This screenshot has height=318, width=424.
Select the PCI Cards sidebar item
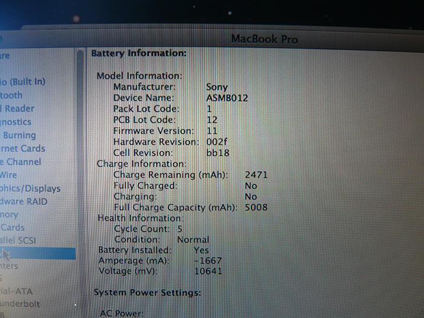[13, 228]
